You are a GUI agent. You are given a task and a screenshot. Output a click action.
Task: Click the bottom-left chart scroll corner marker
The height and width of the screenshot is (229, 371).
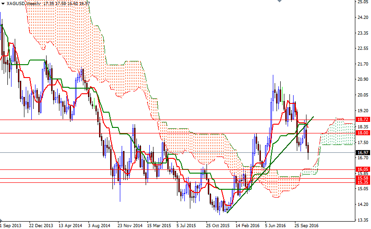click(1, 220)
